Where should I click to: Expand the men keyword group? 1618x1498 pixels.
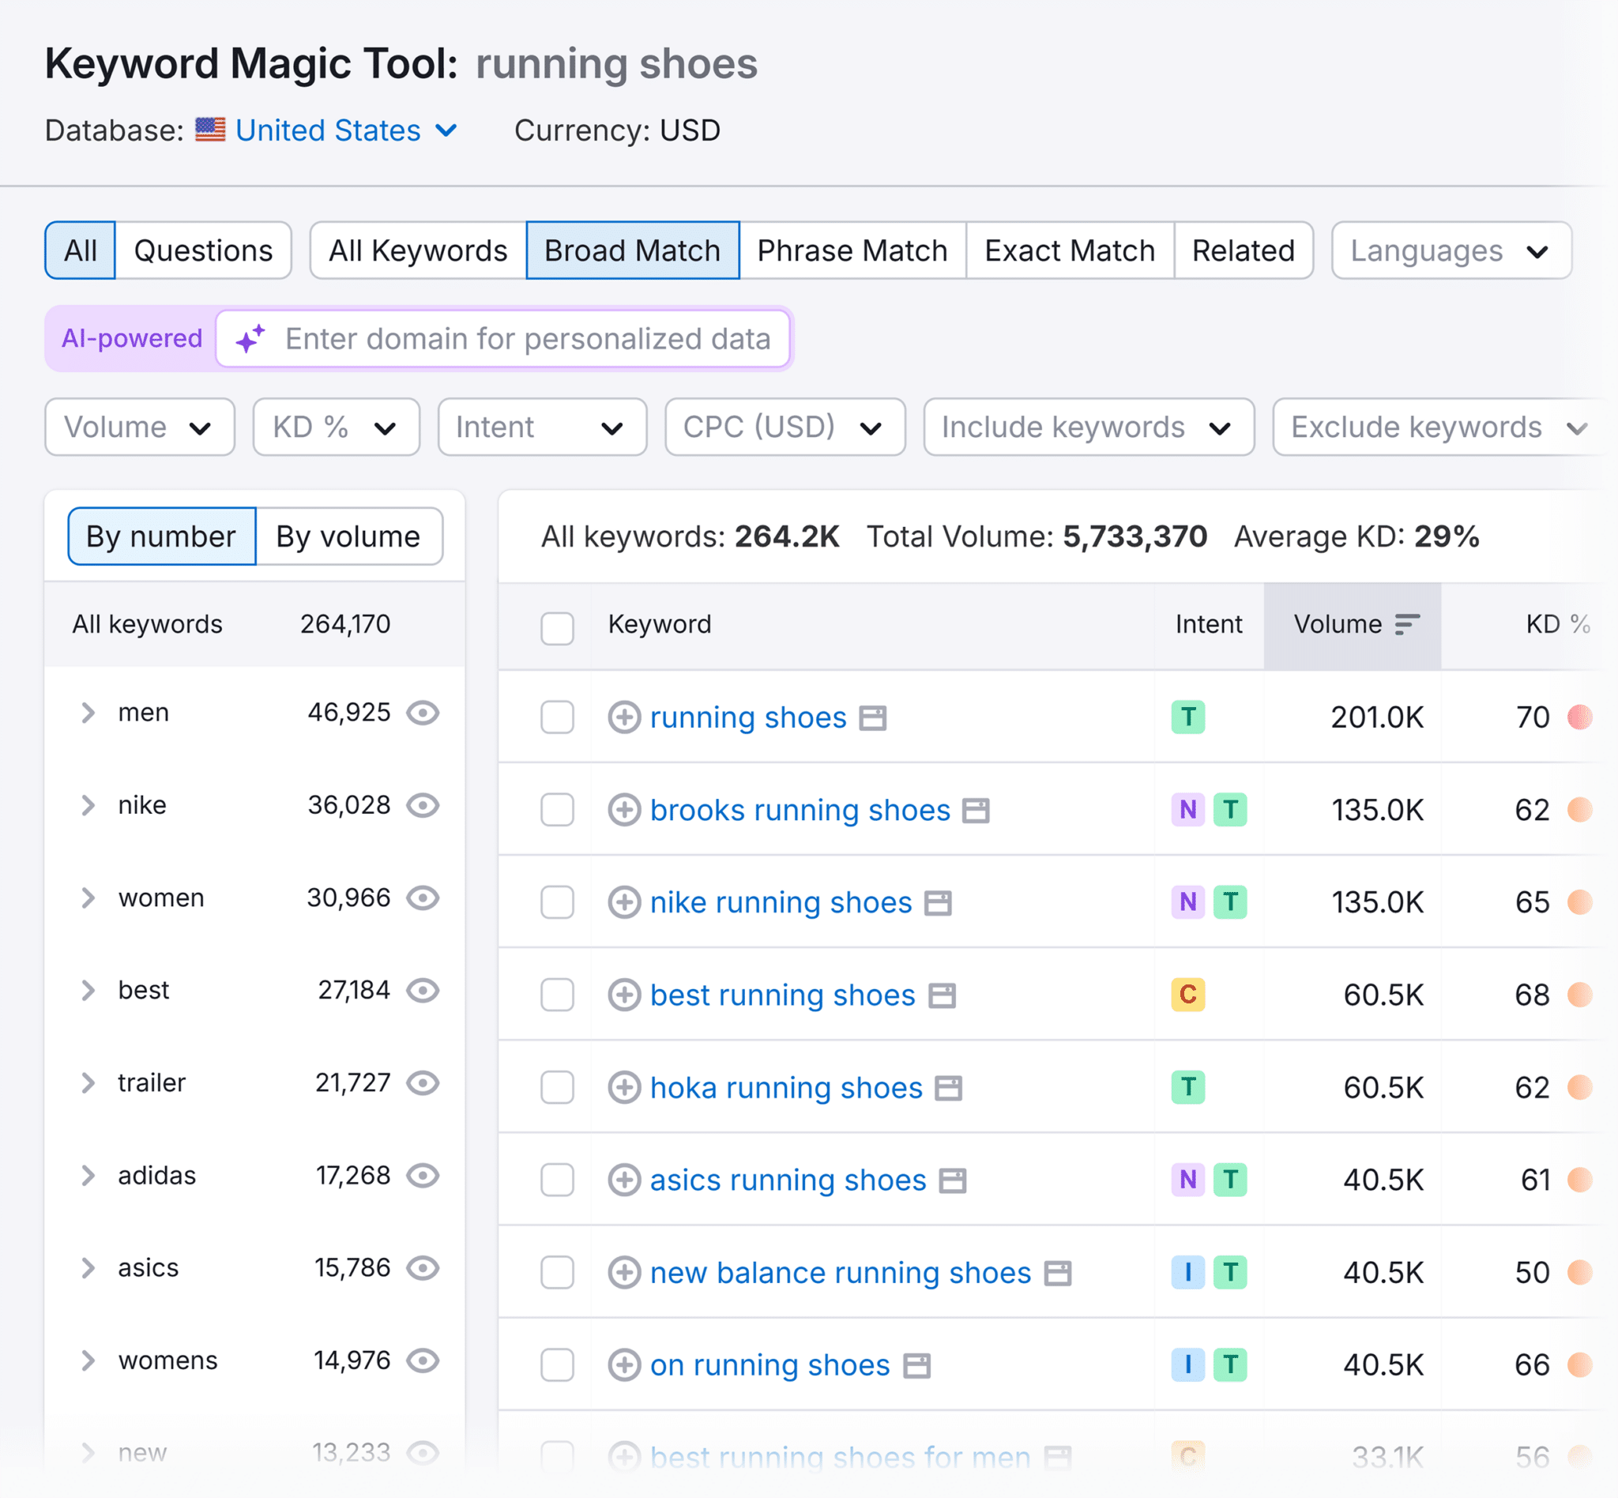88,713
